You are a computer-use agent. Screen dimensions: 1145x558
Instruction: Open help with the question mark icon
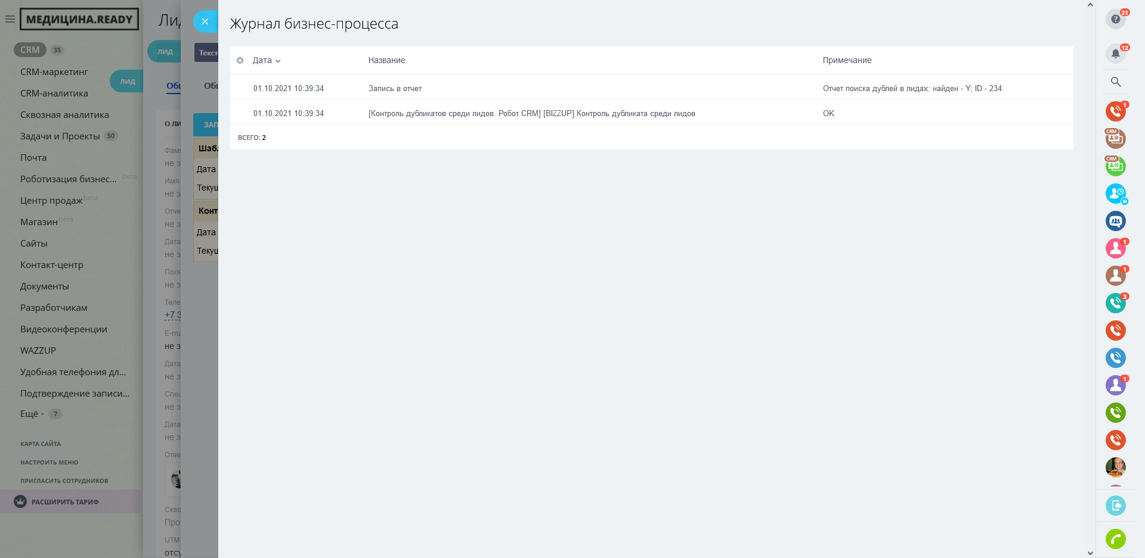tap(1116, 19)
